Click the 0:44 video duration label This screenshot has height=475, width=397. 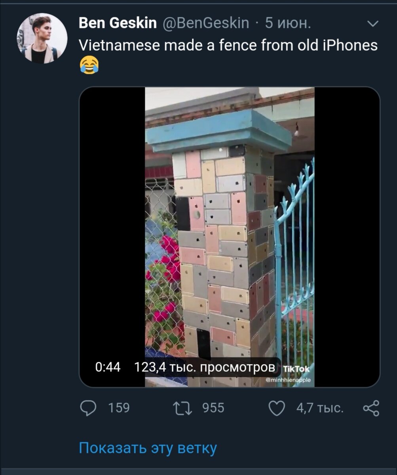(x=108, y=367)
